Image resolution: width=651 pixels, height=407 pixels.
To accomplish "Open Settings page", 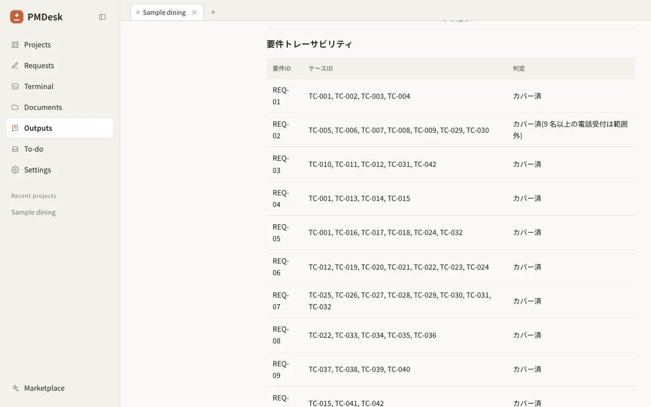I will (60, 170).
